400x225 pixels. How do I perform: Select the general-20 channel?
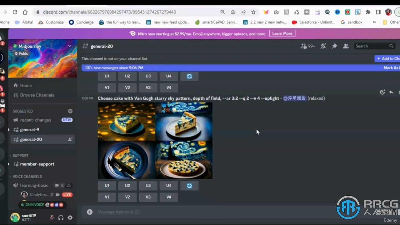[42, 139]
